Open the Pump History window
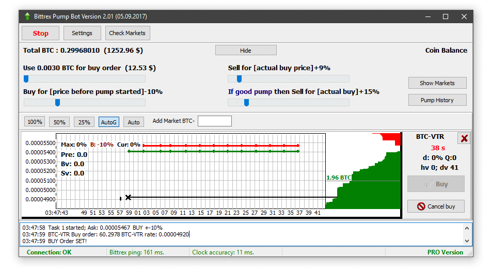The image size is (491, 272). click(437, 100)
